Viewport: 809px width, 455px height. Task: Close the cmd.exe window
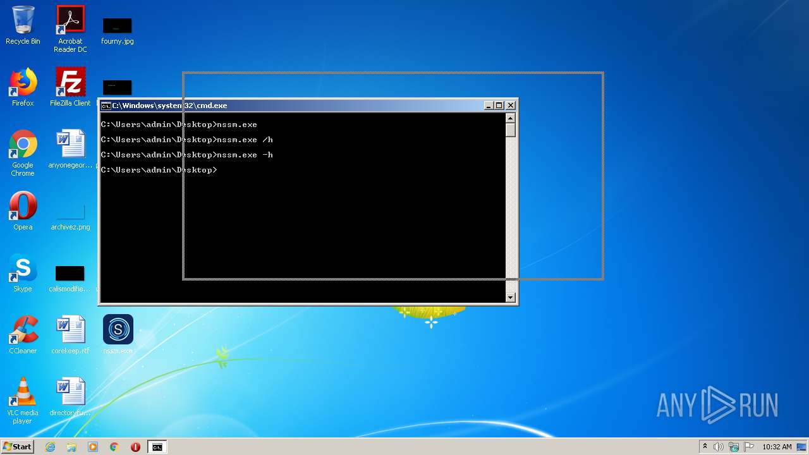pyautogui.click(x=511, y=106)
